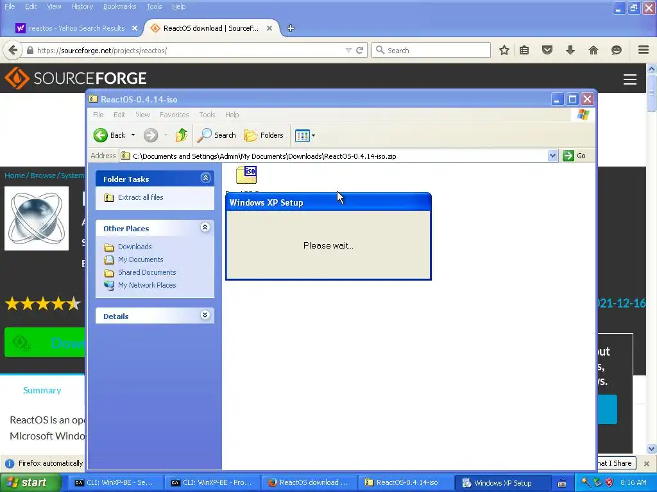The height and width of the screenshot is (492, 657).
Task: Bookmark this page with the star icon
Action: pyautogui.click(x=504, y=50)
